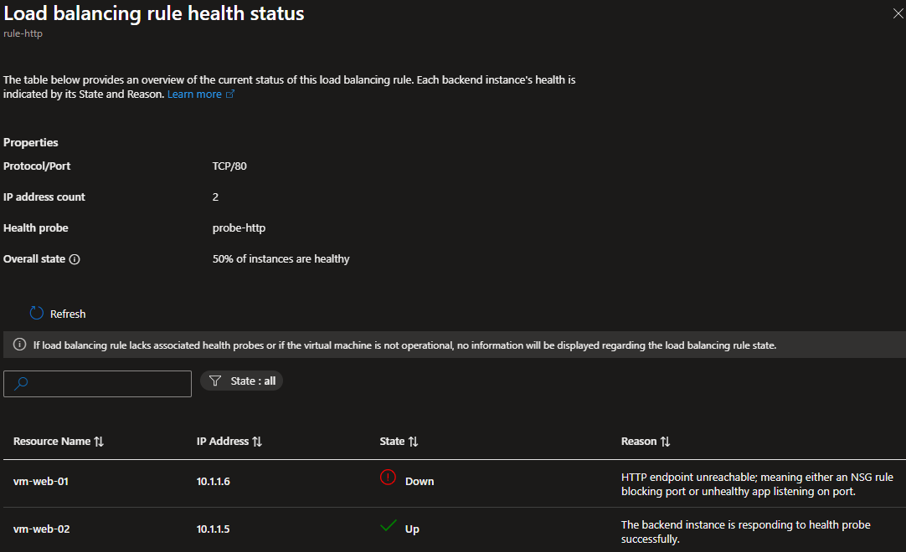Click the Overall state info icon
906x552 pixels.
coord(75,259)
